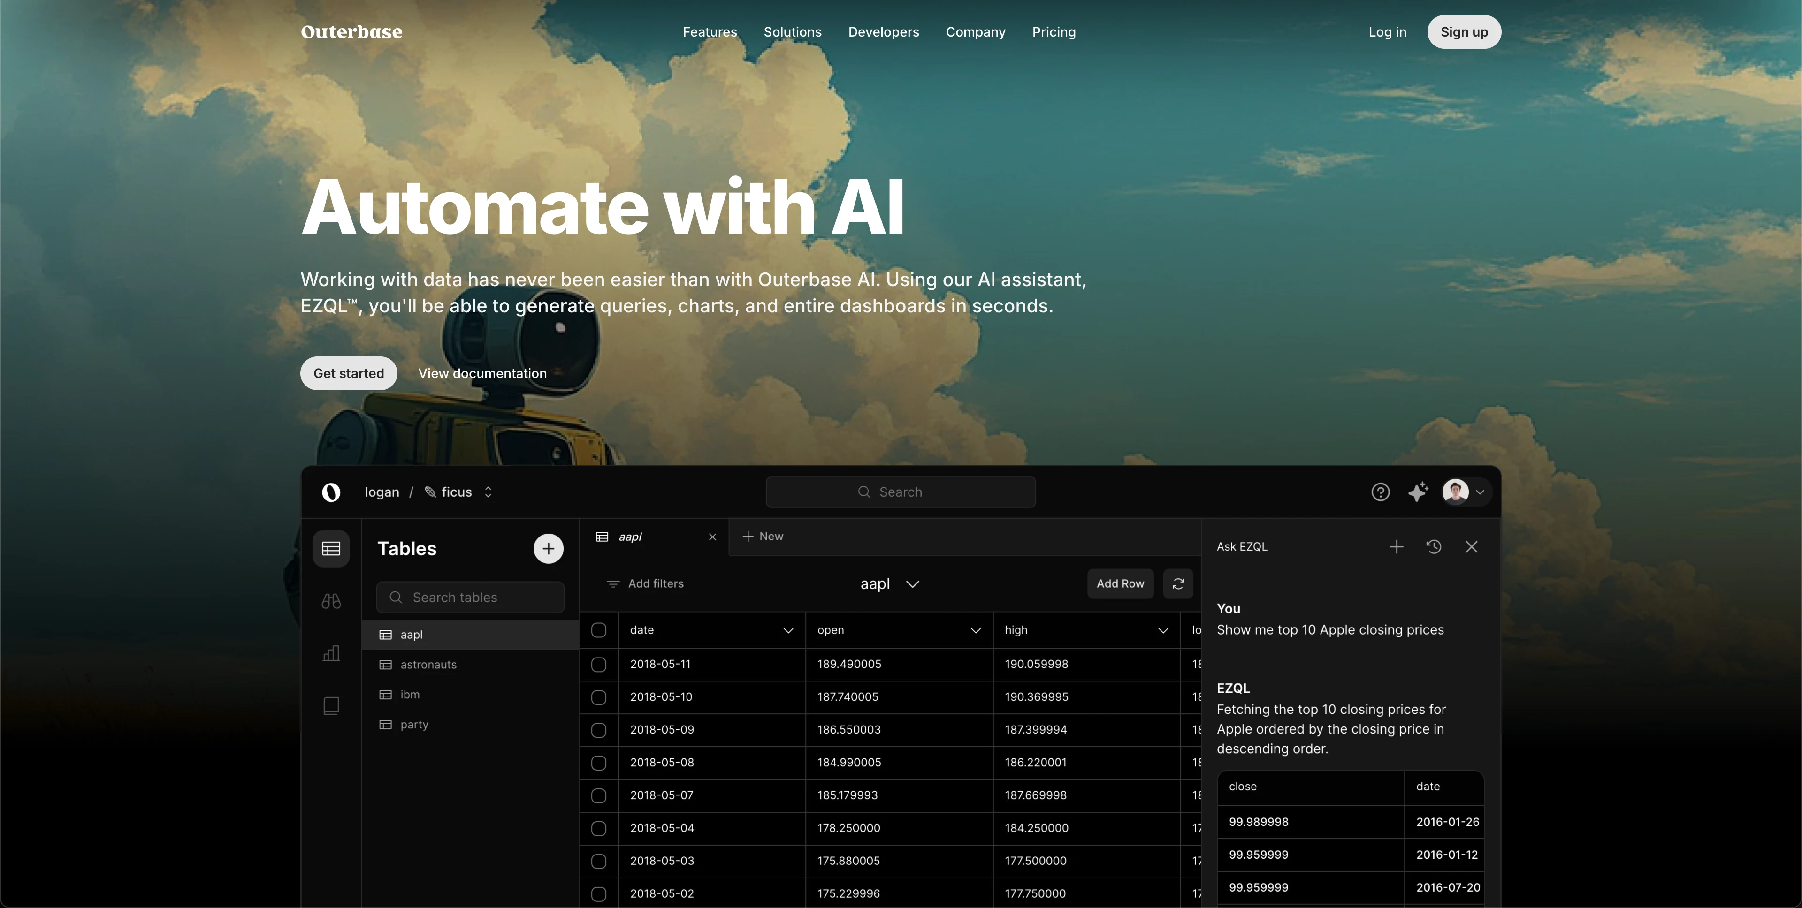Click the plus button beside Tables
Image resolution: width=1802 pixels, height=908 pixels.
click(x=549, y=549)
